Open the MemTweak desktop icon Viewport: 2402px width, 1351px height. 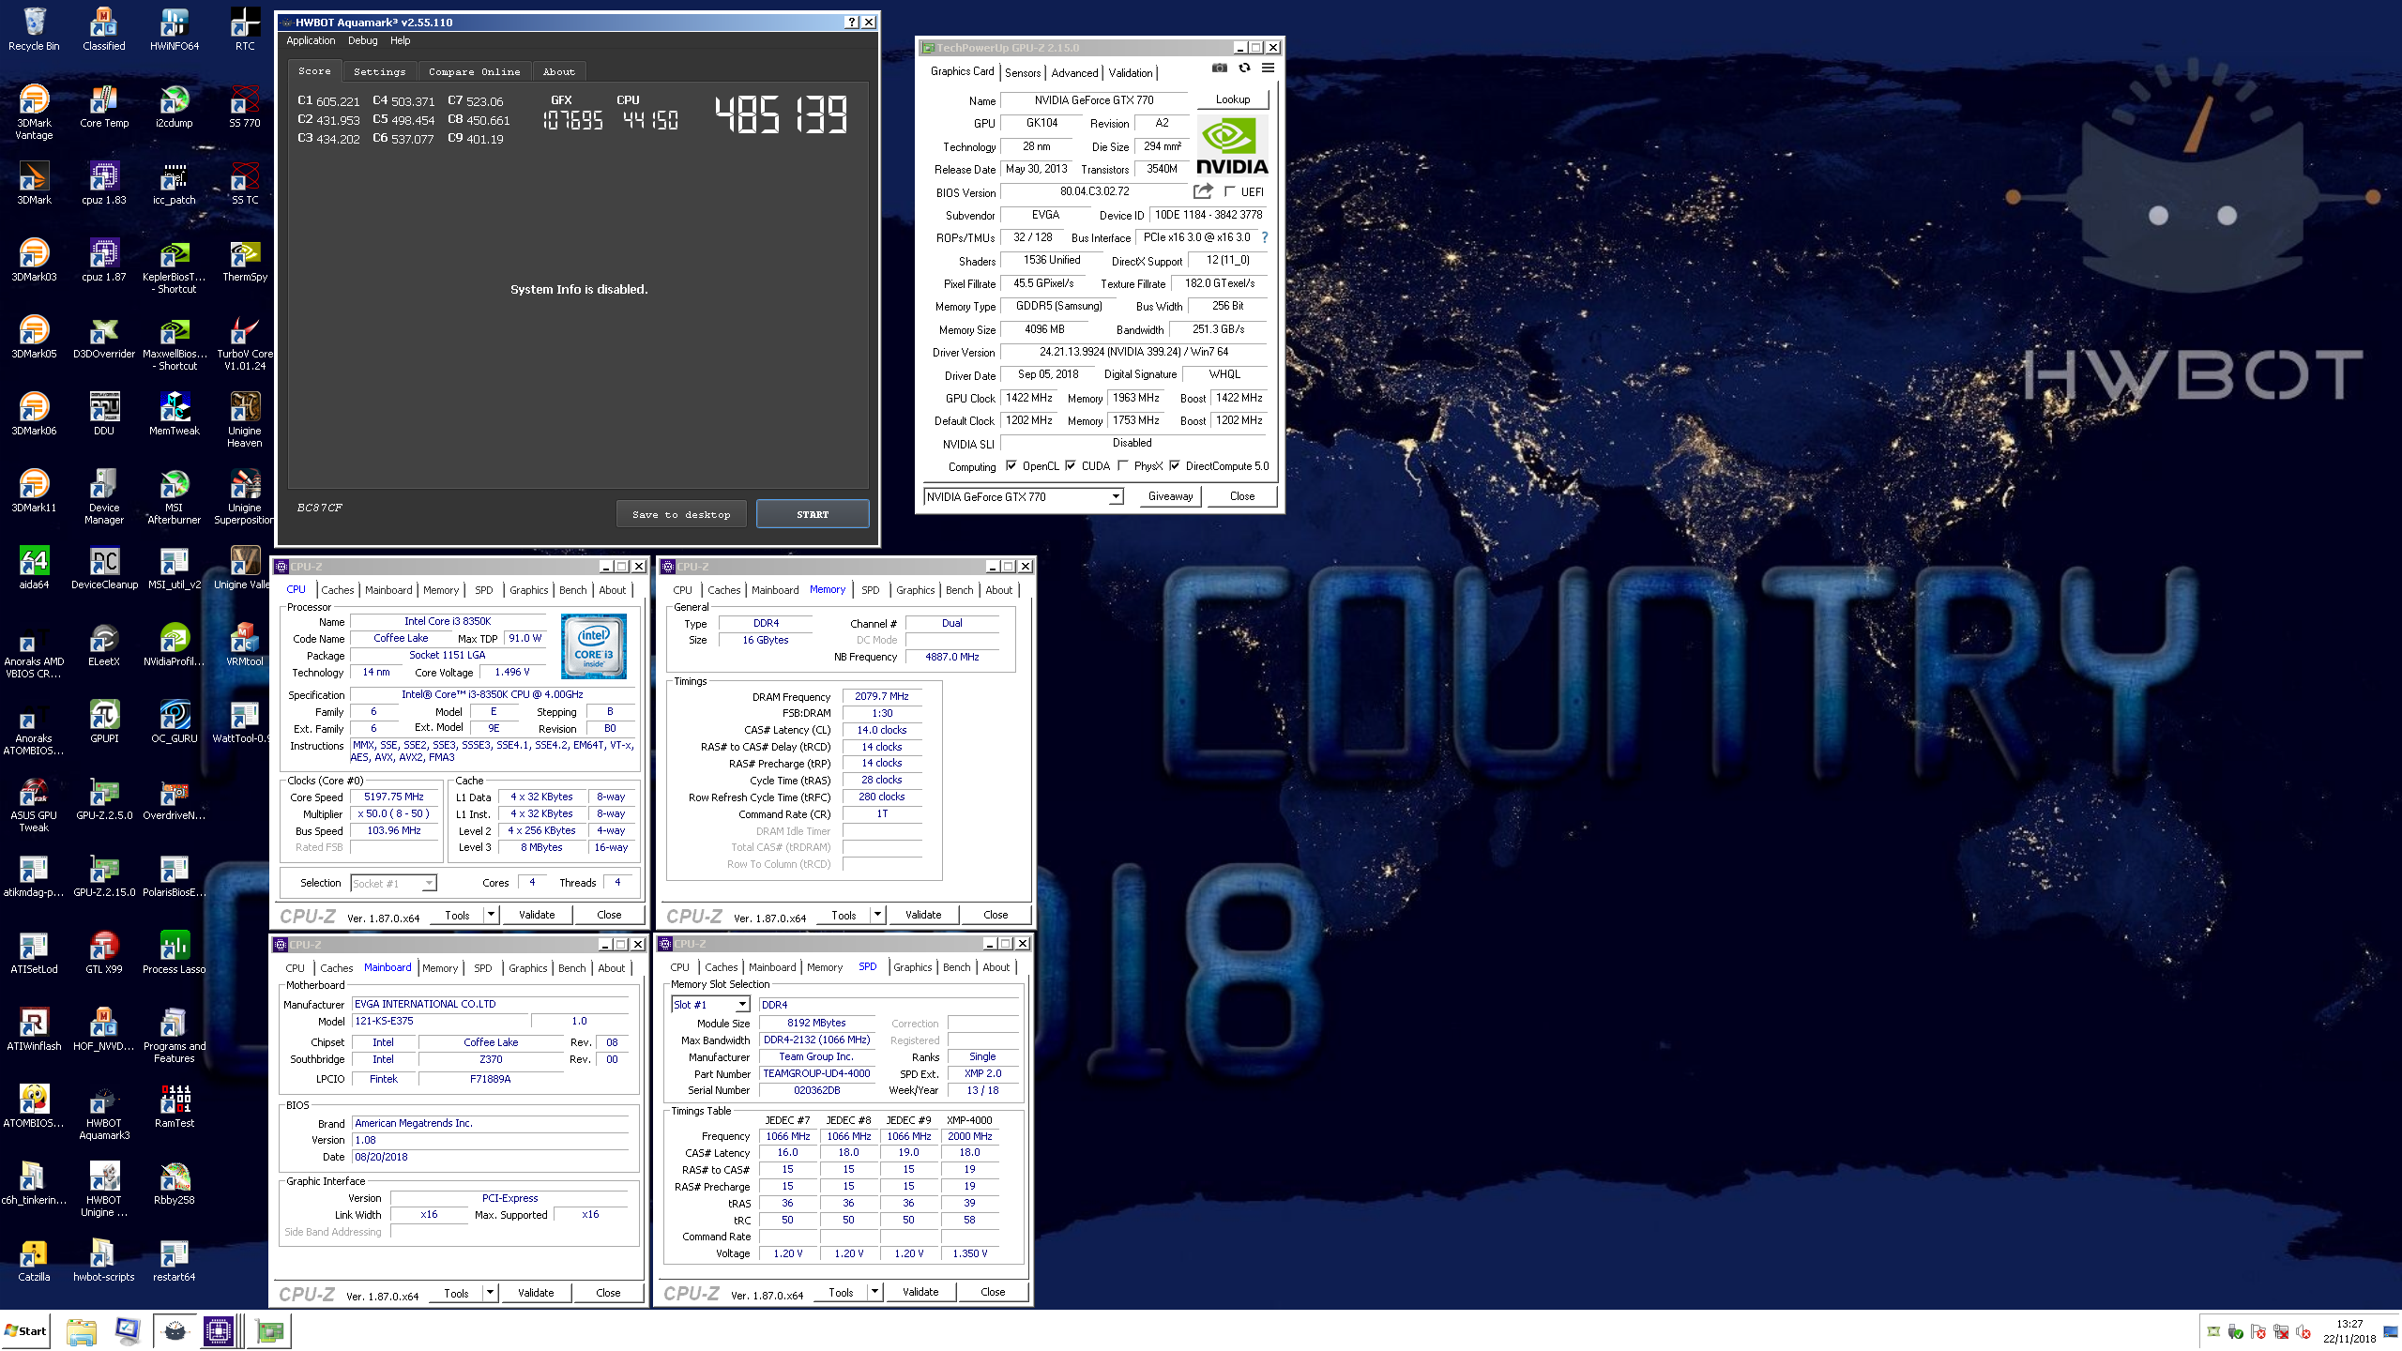[175, 413]
